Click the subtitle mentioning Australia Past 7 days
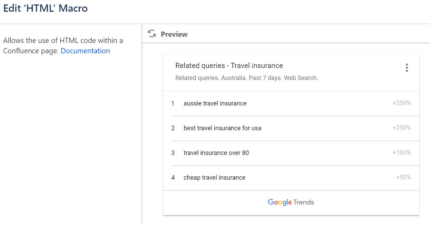The height and width of the screenshot is (225, 430). pos(247,78)
